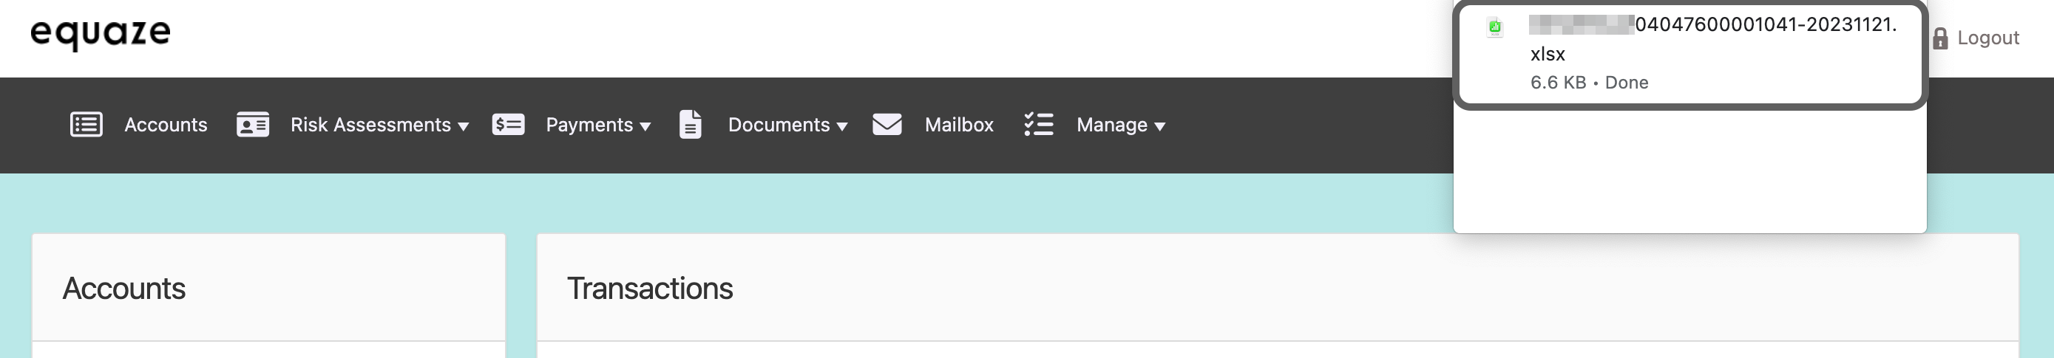Screen dimensions: 2054x358
Task: Select the Payments menu label
Action: (589, 125)
